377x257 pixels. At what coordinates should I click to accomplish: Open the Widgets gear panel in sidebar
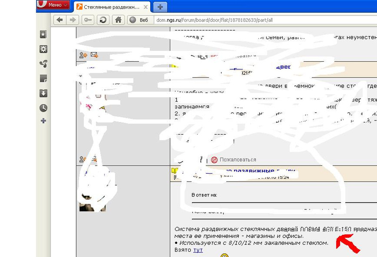click(43, 49)
